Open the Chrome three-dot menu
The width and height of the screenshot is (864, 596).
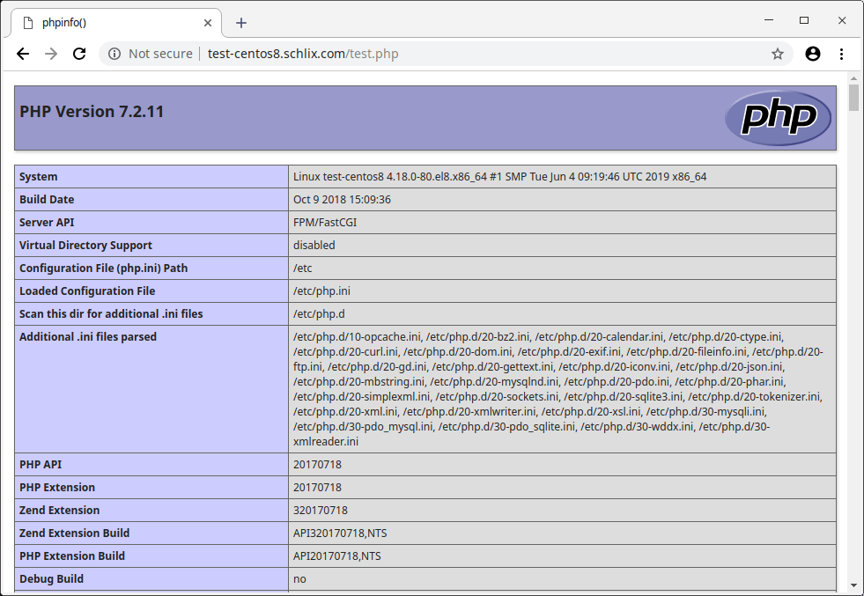click(x=841, y=54)
